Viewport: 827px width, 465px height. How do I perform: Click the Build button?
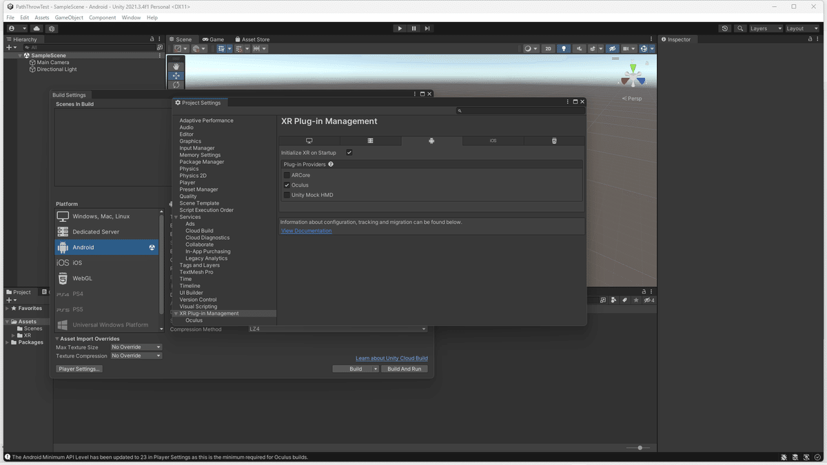click(x=356, y=369)
